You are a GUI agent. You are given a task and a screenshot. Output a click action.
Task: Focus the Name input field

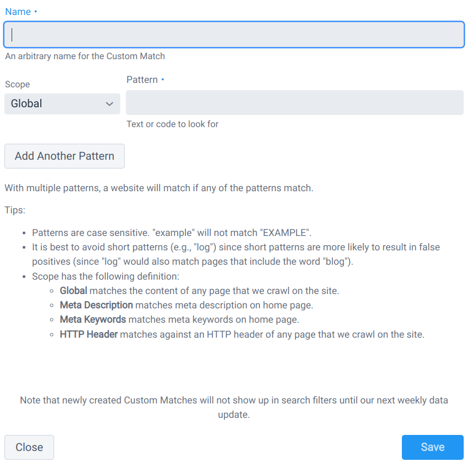(x=234, y=35)
